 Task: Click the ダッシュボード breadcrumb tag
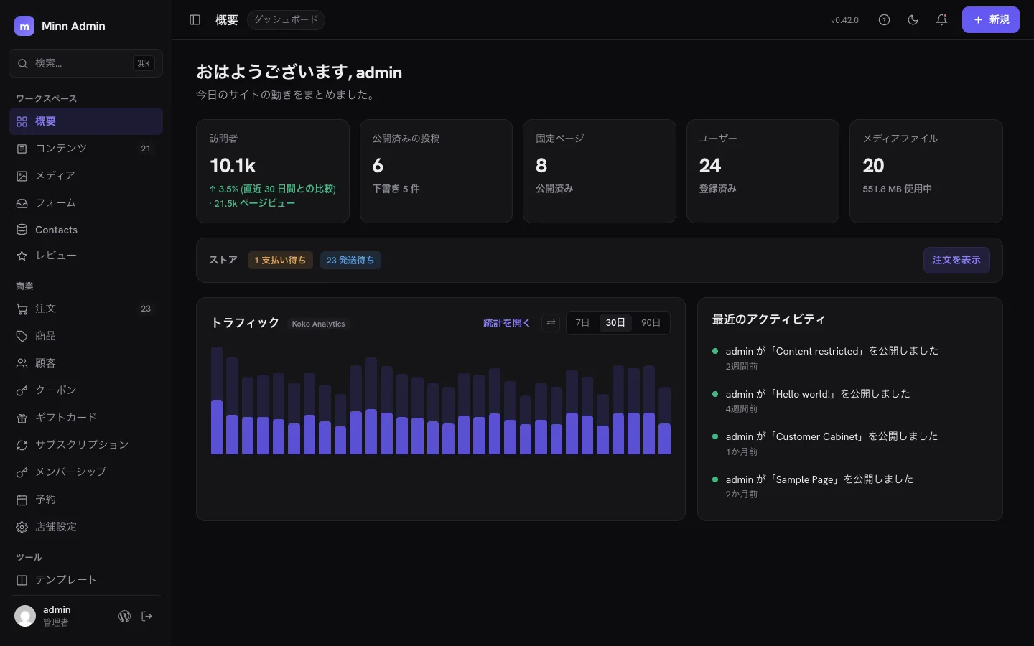click(286, 20)
